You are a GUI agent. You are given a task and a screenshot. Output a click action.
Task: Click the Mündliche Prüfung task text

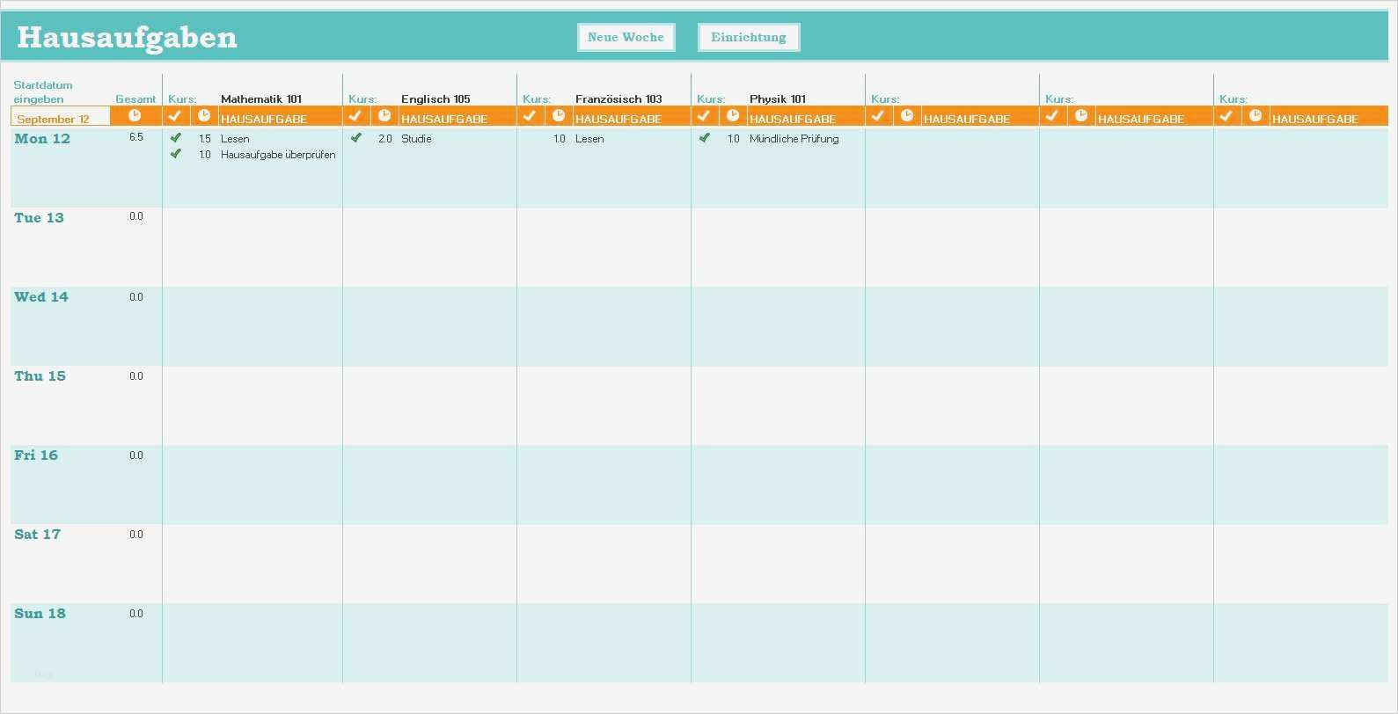(x=794, y=139)
